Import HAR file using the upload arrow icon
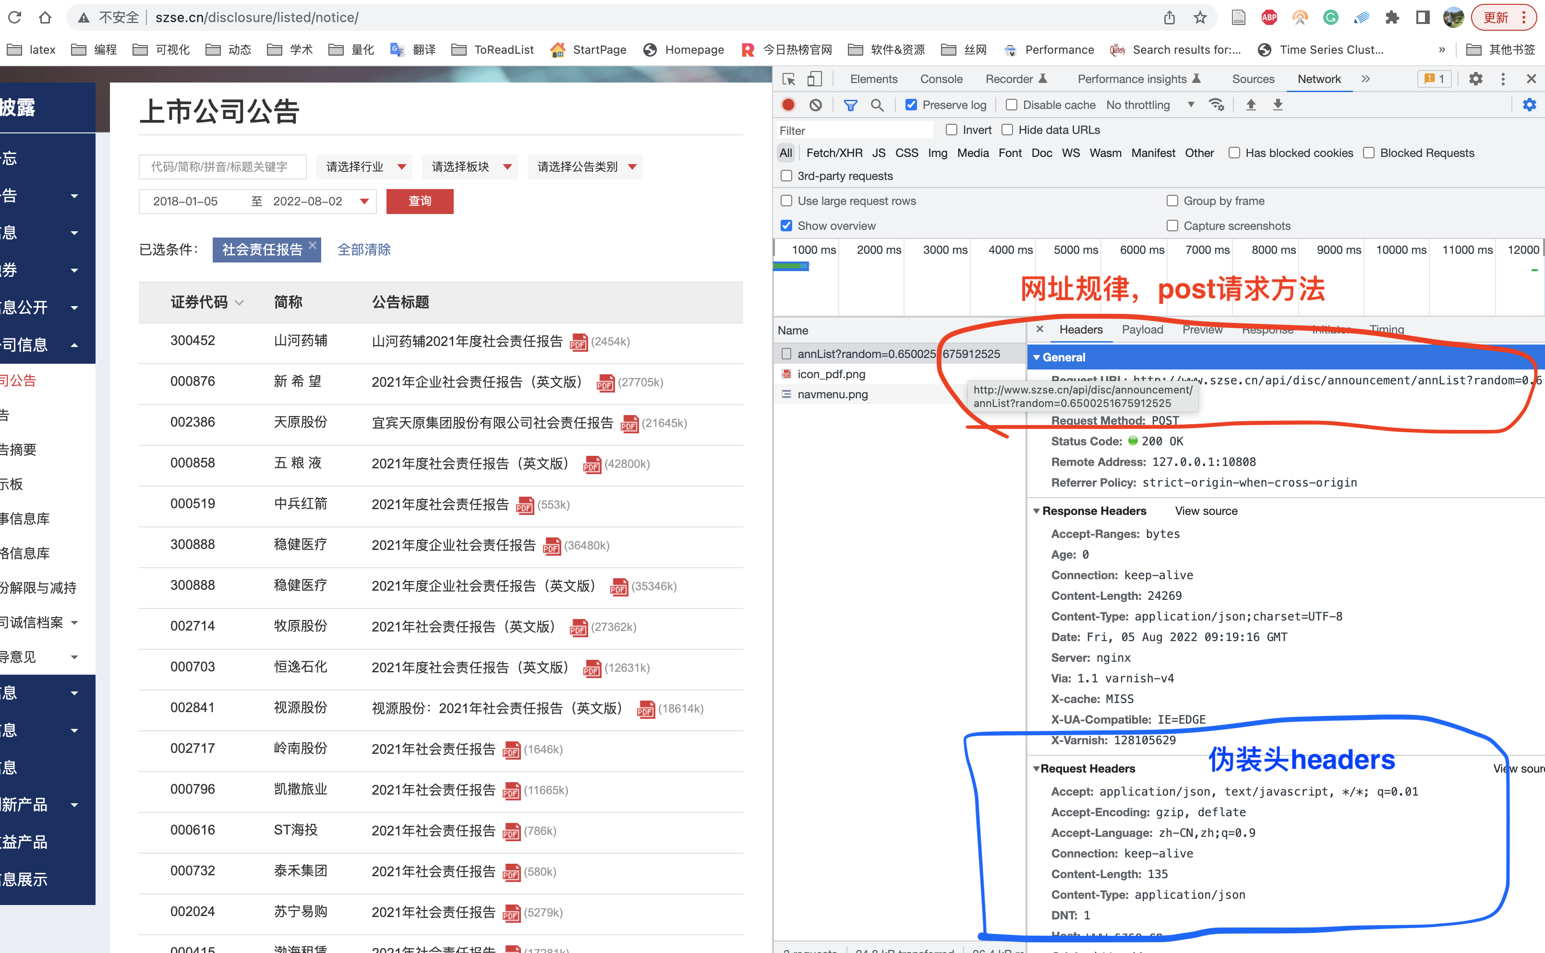 [1251, 105]
